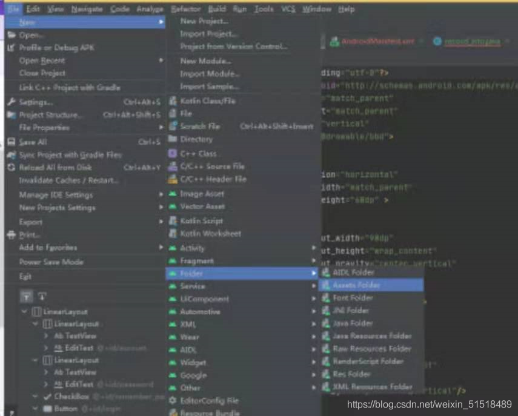
Task: Click the Scratch File icon
Action: (173, 126)
